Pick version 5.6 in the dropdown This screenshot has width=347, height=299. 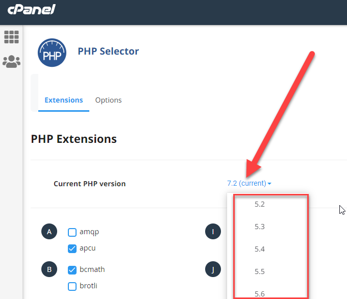[x=260, y=293]
